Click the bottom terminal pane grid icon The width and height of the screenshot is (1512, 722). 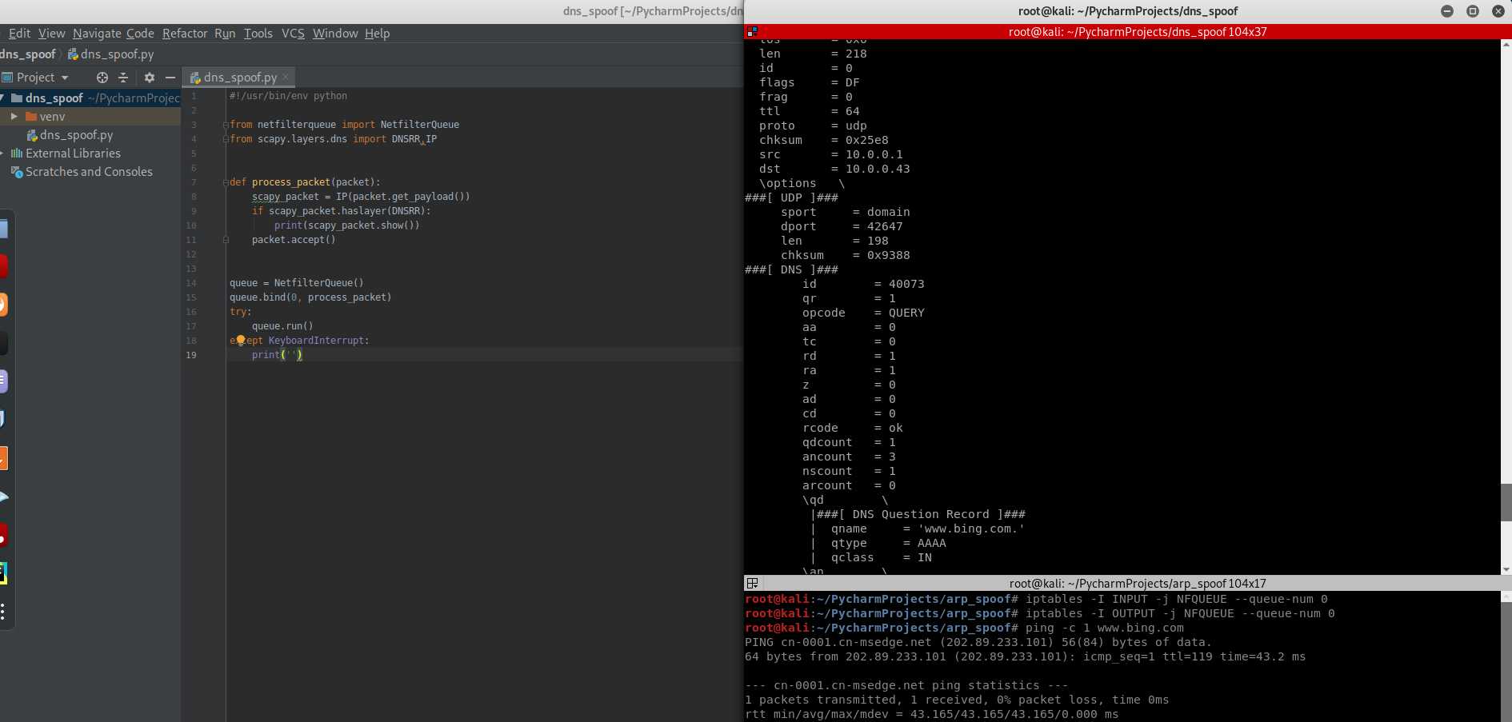tap(752, 584)
